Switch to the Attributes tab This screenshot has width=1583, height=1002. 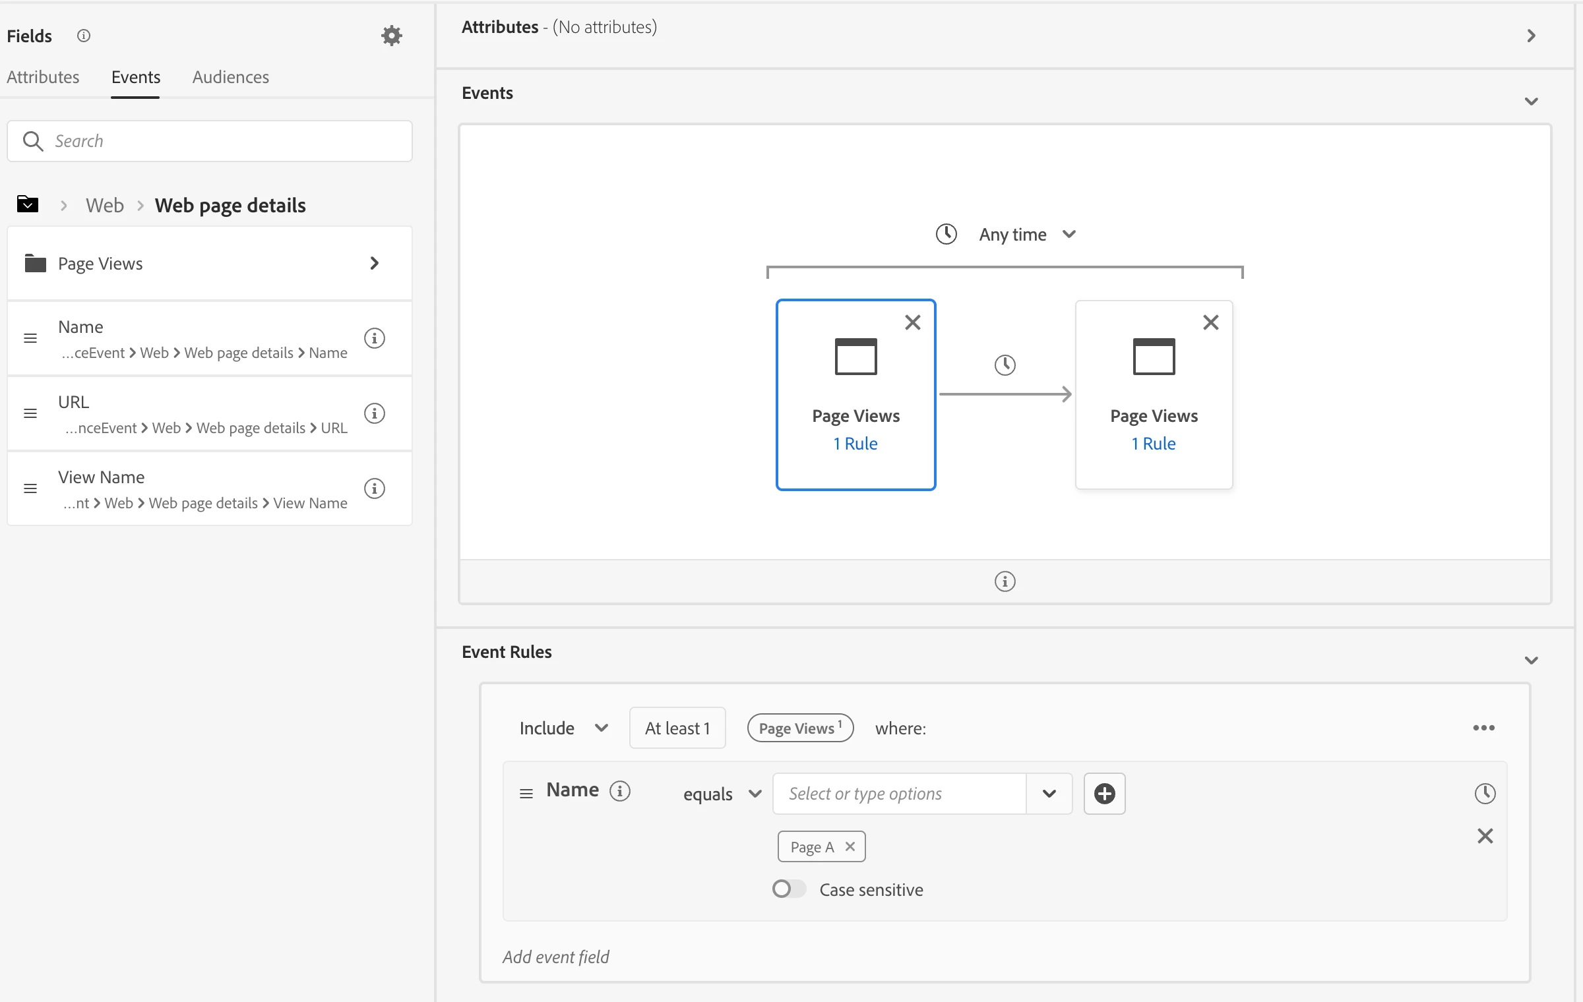pos(43,77)
